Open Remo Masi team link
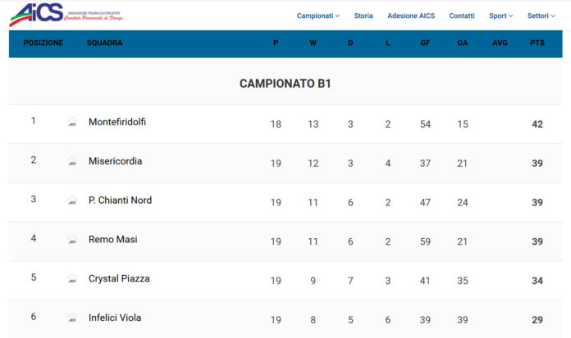 (113, 240)
